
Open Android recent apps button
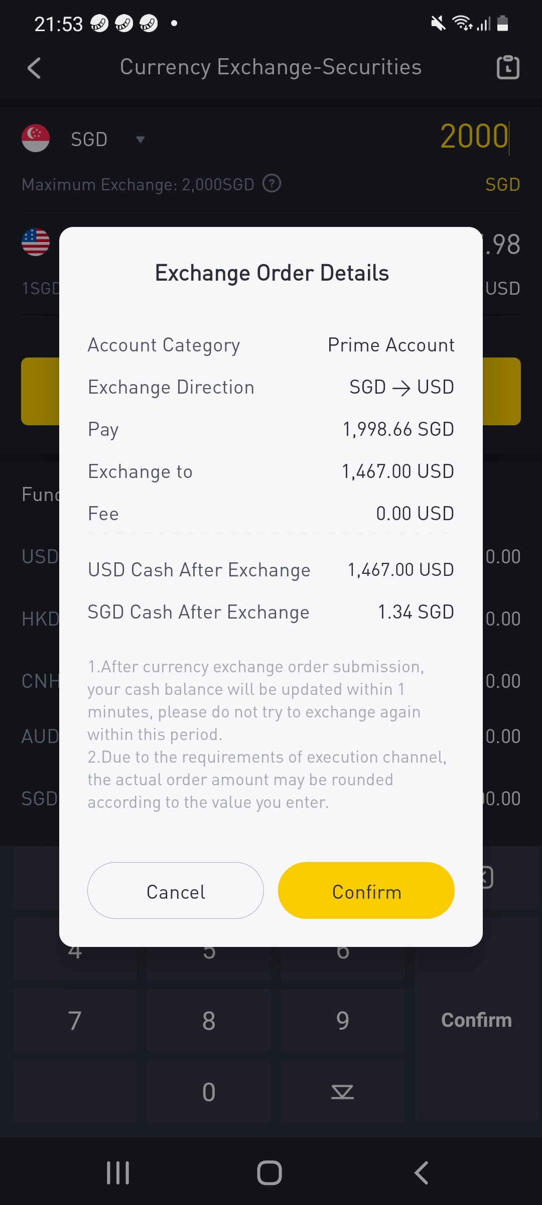118,1173
